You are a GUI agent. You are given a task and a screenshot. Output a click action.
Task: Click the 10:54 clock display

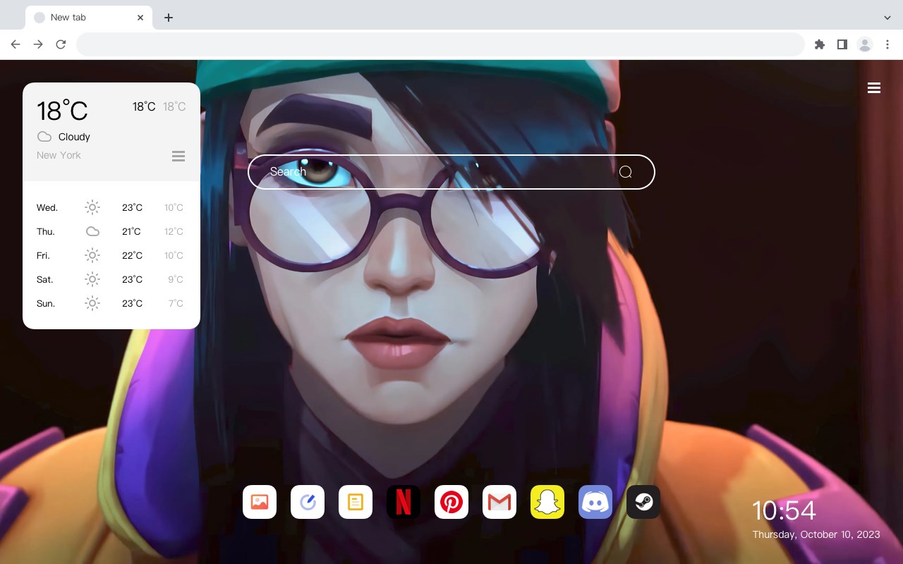[x=784, y=510]
